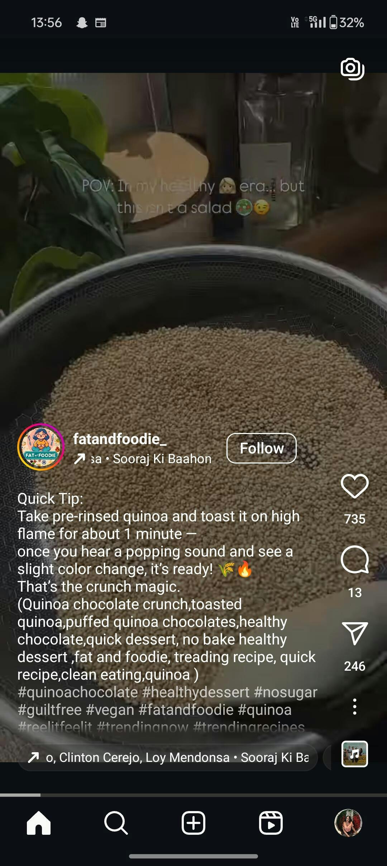
Task: Tap the #vegan hashtag
Action: point(110,710)
